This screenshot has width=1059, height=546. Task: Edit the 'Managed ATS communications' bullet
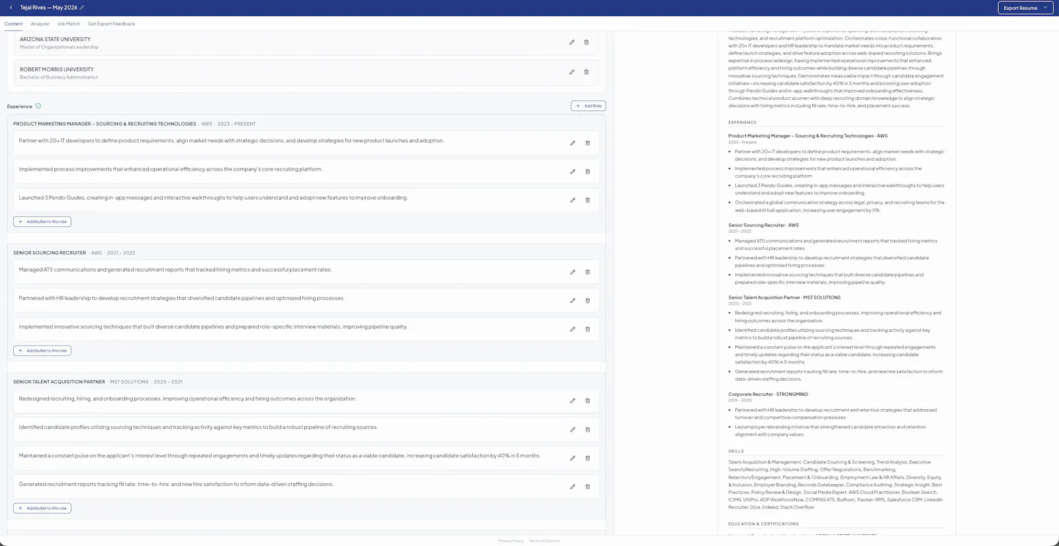pyautogui.click(x=573, y=272)
